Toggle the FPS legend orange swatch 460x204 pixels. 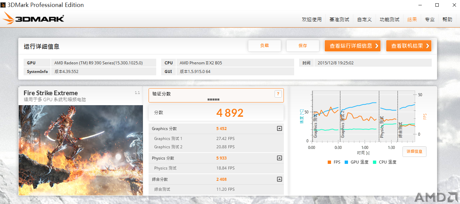pyautogui.click(x=329, y=162)
